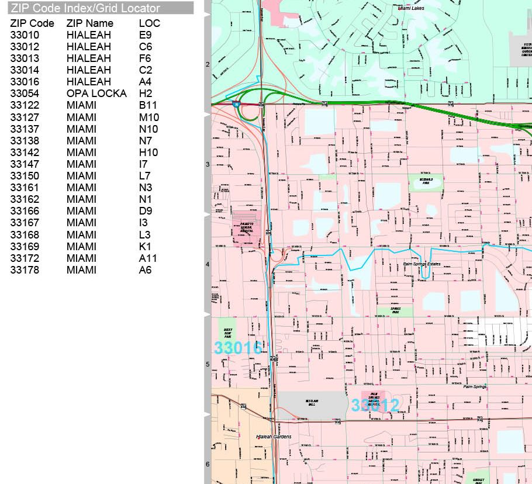Select ZIP code 33162 in the index
This screenshot has width=532, height=484.
pos(25,199)
